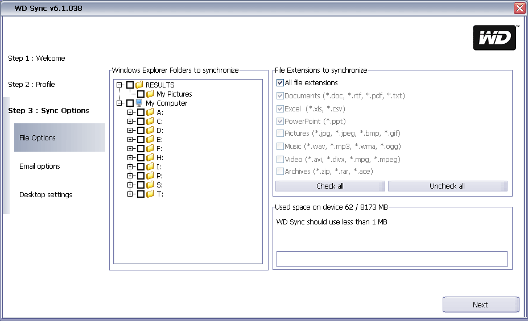Image resolution: width=528 pixels, height=321 pixels.
Task: Check the My Computer checkbox
Action: click(130, 103)
